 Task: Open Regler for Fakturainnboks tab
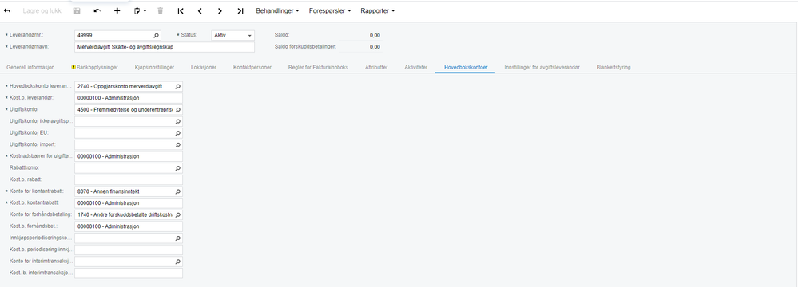click(x=318, y=67)
